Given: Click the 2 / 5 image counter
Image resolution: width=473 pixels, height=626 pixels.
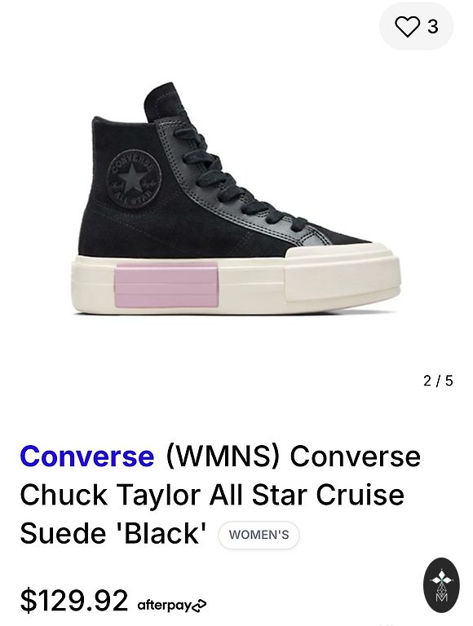Looking at the screenshot, I should point(438,381).
